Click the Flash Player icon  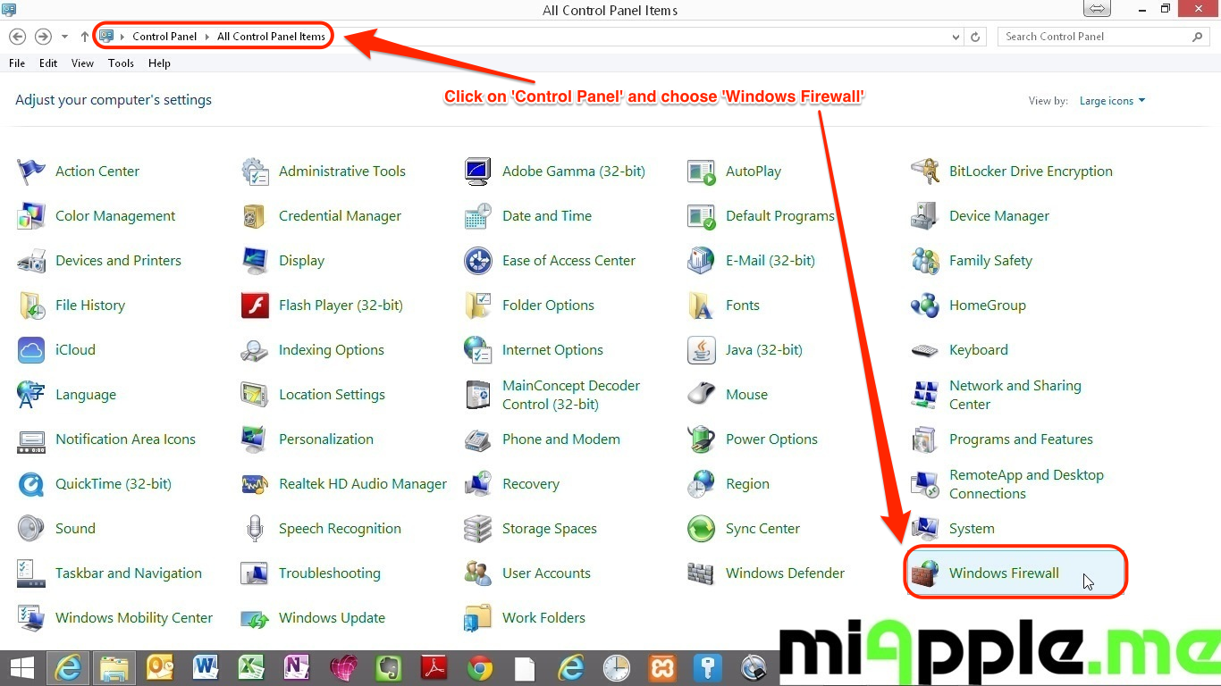tap(255, 305)
